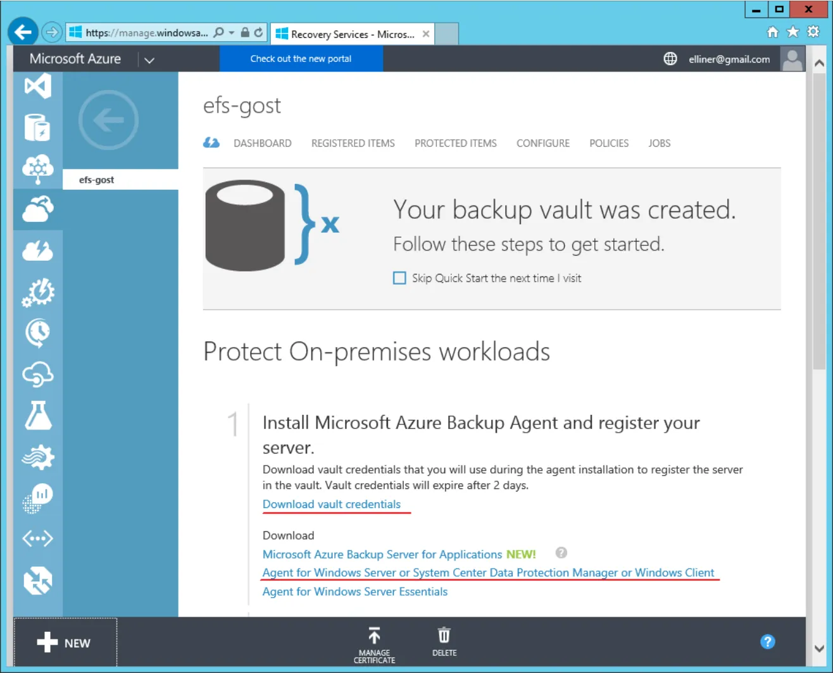833x673 pixels.
Task: Click the browser address bar URL field
Action: tap(147, 33)
